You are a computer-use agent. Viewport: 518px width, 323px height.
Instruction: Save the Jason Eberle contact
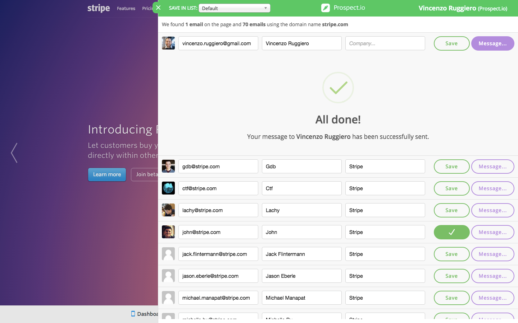(x=451, y=276)
